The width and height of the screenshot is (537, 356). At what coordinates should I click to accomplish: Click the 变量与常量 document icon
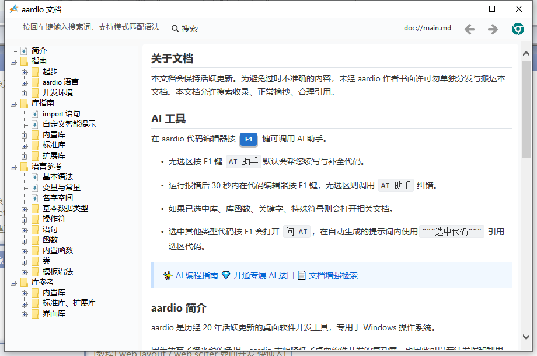coord(34,188)
